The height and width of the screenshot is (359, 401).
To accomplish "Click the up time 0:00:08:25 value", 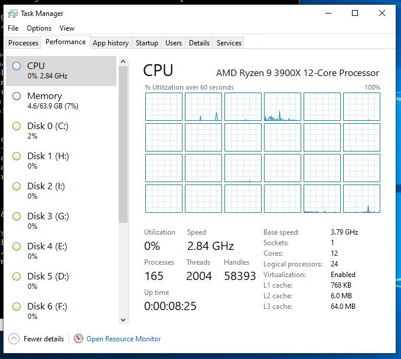I will pos(170,306).
